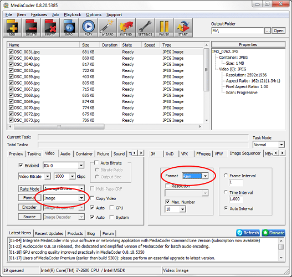Viewport: 292px width, 277px height.
Task: Select the Frame Interval radio button
Action: point(226,176)
